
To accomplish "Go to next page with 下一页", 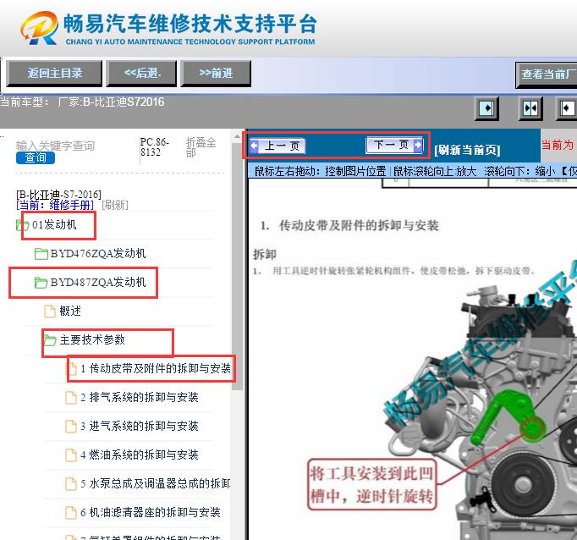I will pyautogui.click(x=394, y=145).
